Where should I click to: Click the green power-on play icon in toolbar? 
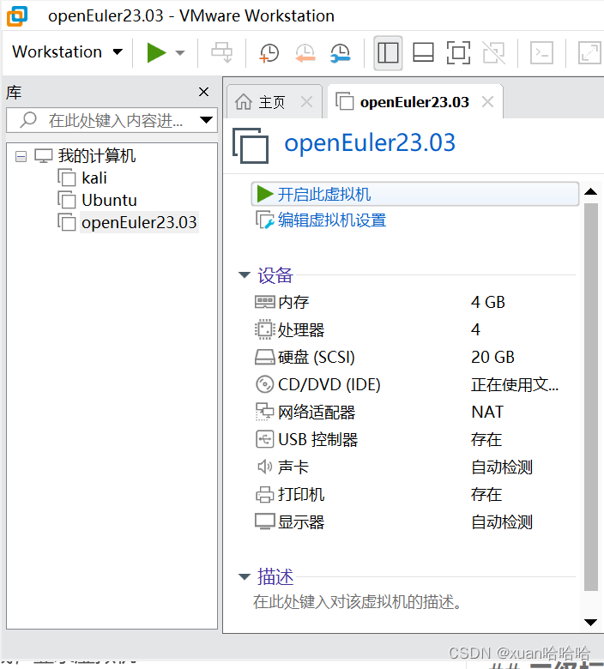(x=156, y=52)
